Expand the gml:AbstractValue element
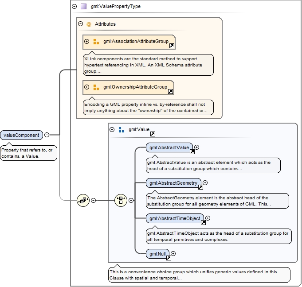The height and width of the screenshot is (287, 302). (x=197, y=147)
